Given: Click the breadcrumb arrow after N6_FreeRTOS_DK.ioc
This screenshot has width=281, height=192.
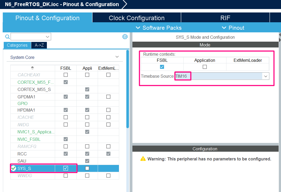Looking at the screenshot, I should pos(124,4).
